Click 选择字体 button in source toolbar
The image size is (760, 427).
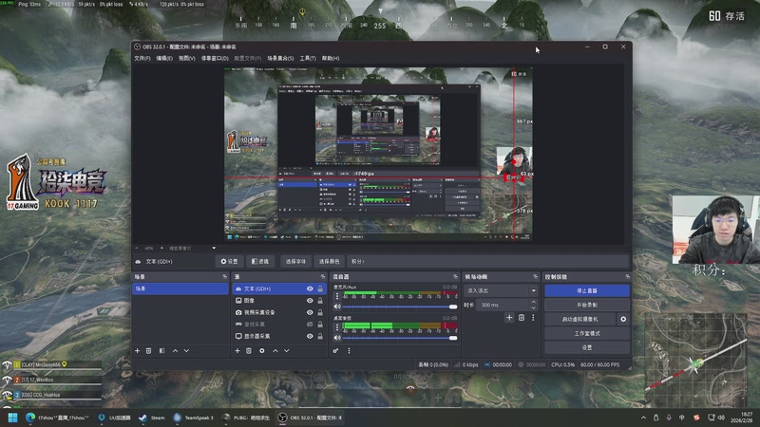(295, 262)
